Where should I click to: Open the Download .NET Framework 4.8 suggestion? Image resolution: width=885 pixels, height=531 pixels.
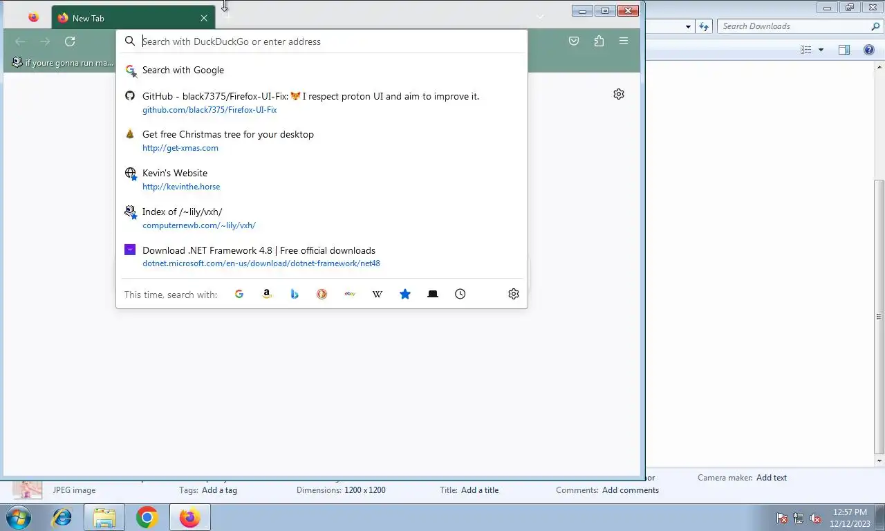322,257
